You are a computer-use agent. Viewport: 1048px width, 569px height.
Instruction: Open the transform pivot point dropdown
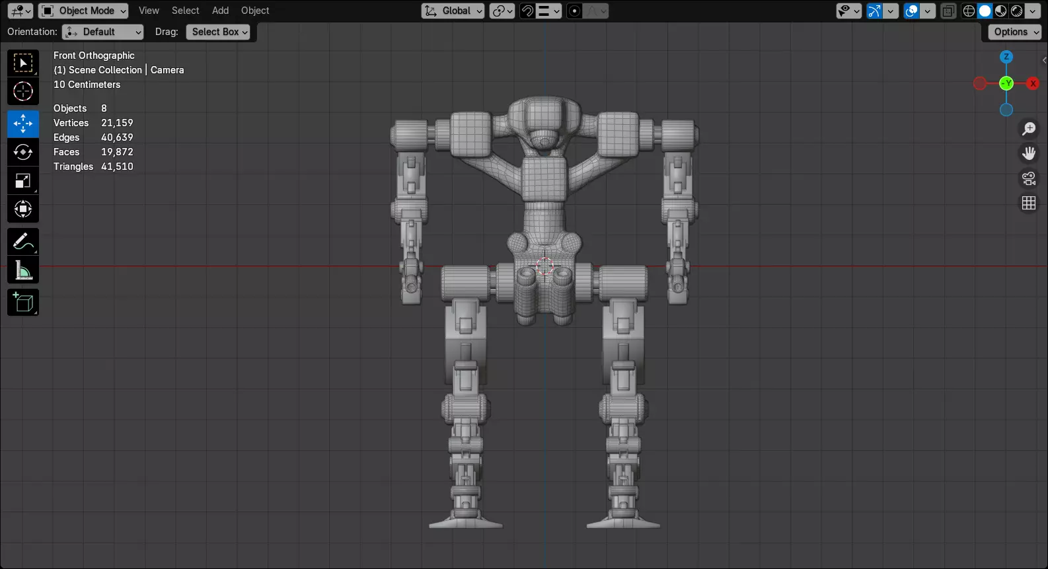click(x=502, y=11)
